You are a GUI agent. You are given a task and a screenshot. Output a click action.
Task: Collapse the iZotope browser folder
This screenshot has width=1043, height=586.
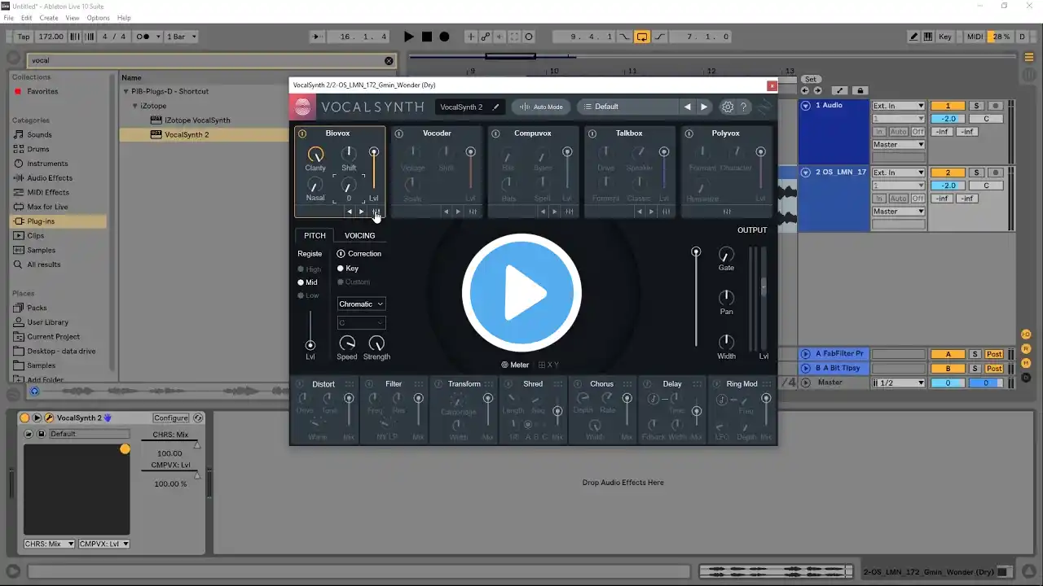coord(135,106)
